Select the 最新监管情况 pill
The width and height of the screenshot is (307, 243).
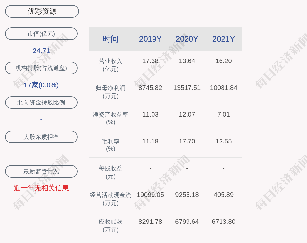(x=41, y=171)
